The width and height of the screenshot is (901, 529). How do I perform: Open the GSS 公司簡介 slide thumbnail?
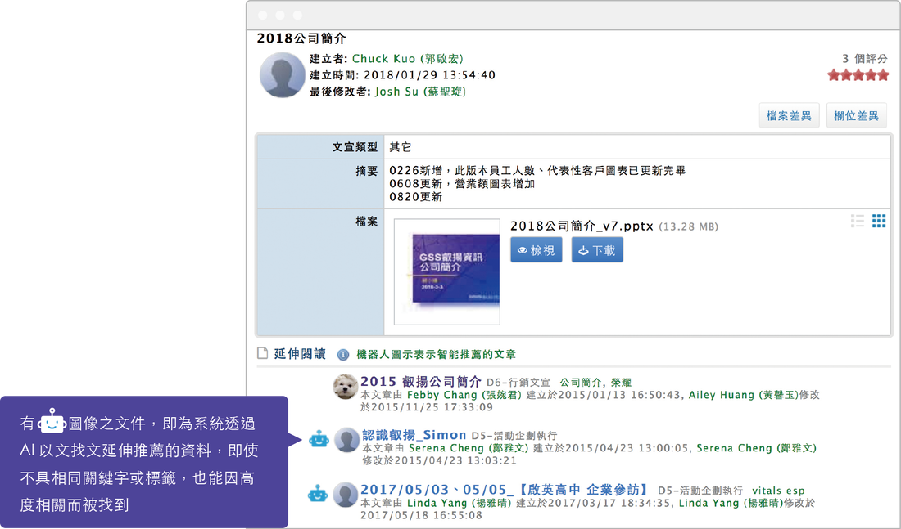coord(447,272)
